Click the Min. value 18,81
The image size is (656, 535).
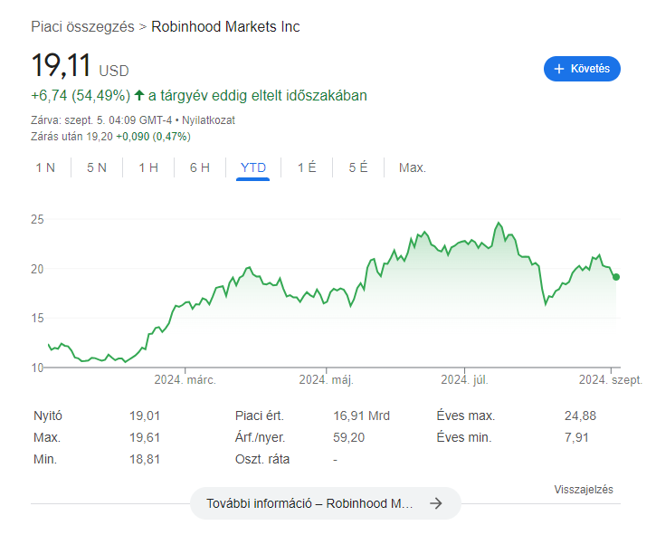[x=145, y=459]
